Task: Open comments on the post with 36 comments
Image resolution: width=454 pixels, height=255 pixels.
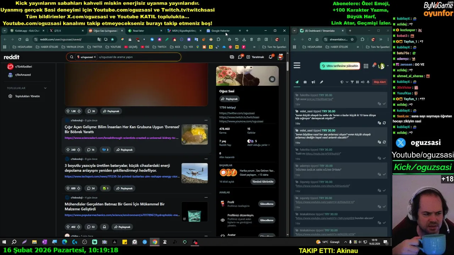Action: point(91,111)
